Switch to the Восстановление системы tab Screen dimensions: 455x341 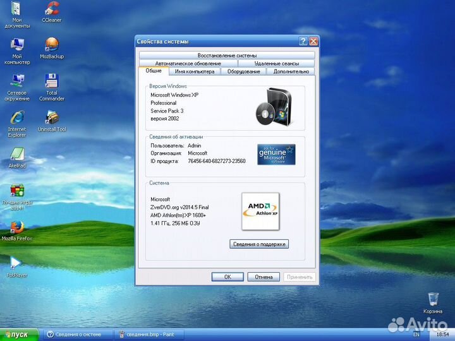click(227, 56)
